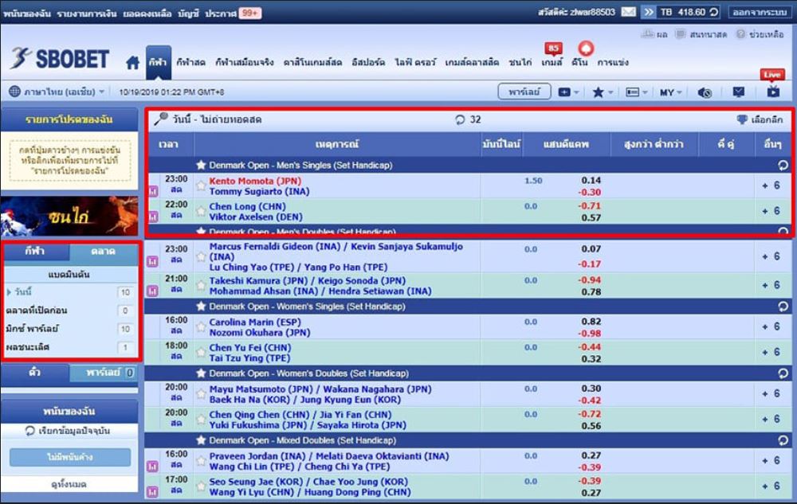Click the double-arrow icon beside TB balance
797x504 pixels.
point(647,12)
